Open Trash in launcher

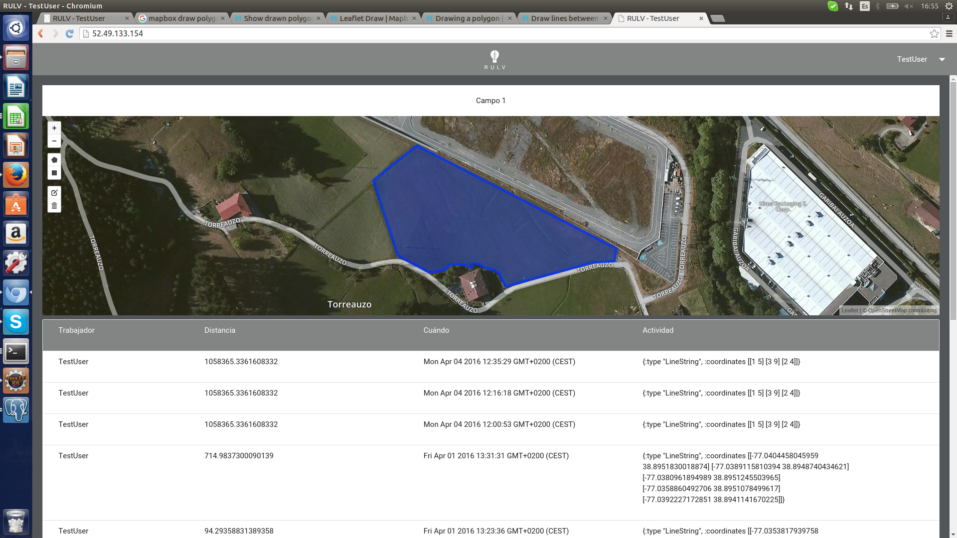click(x=16, y=522)
